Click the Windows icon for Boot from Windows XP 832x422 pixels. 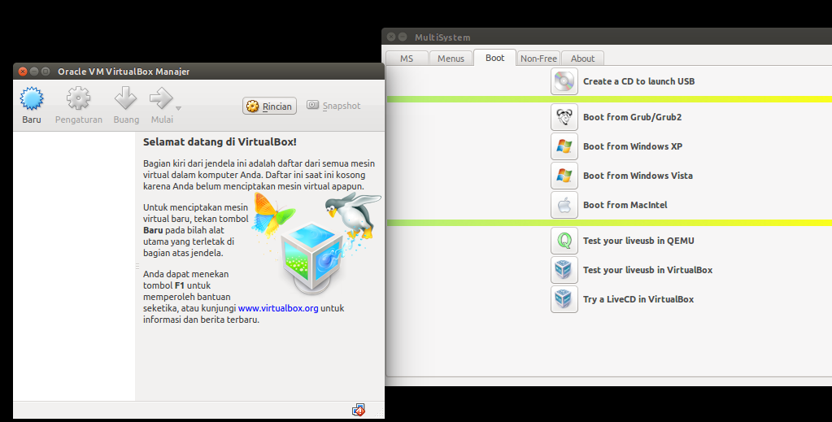point(564,146)
